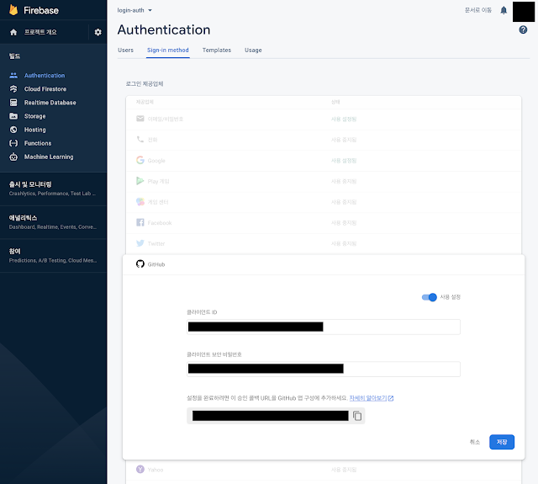Image resolution: width=538 pixels, height=484 pixels.
Task: Select the Google provider row
Action: 323,161
